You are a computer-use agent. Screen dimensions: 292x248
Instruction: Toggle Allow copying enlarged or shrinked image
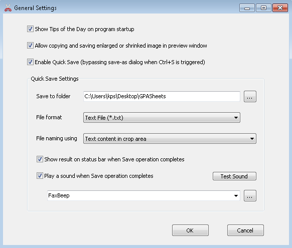click(30, 46)
